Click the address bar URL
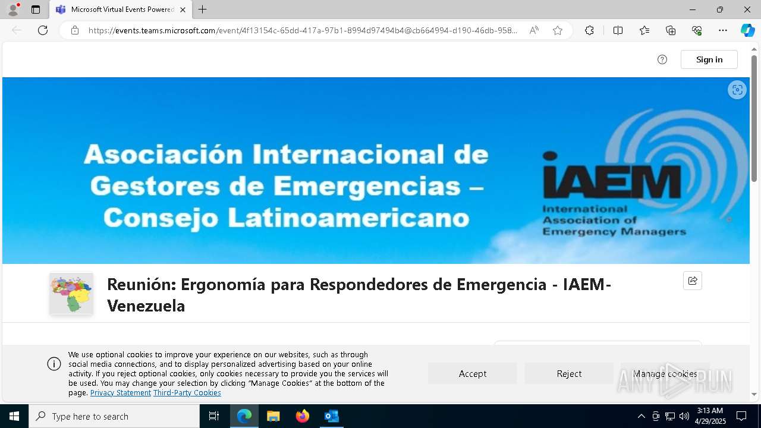The height and width of the screenshot is (428, 761). (x=303, y=30)
